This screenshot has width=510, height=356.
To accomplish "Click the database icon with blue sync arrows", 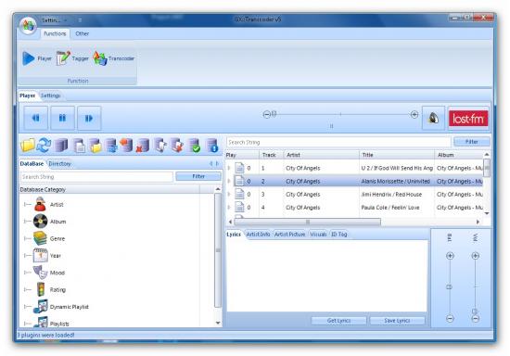I will point(111,146).
